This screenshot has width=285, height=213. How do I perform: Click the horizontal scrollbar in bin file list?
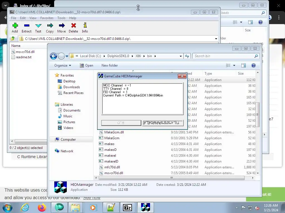pos(171,178)
